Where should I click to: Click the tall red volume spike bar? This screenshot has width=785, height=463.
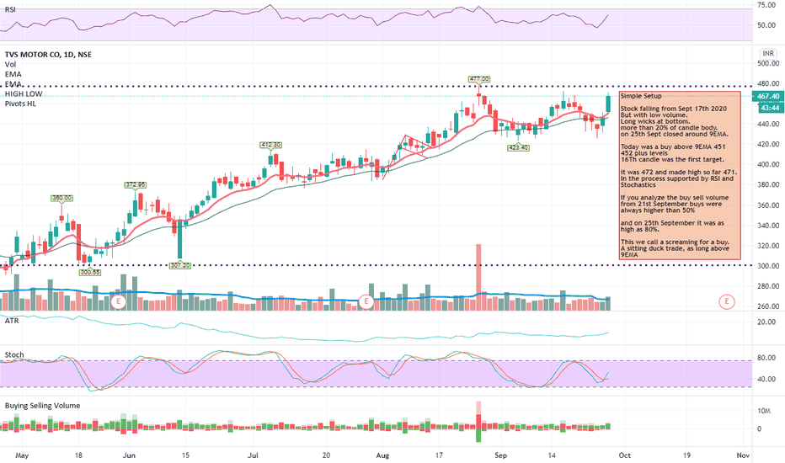pos(478,277)
